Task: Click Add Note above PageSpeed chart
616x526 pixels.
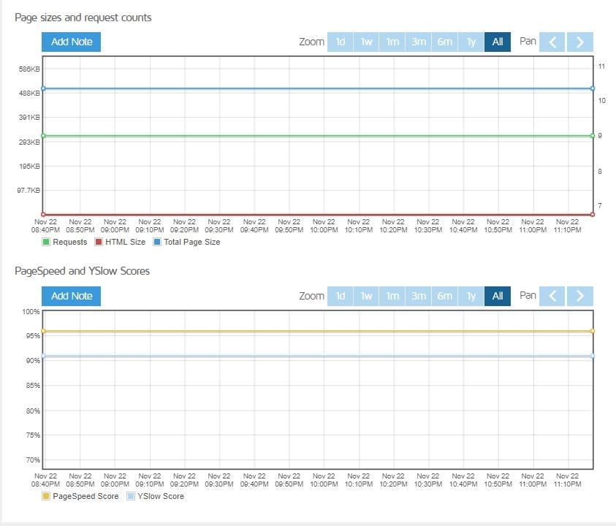Action: pyautogui.click(x=71, y=296)
